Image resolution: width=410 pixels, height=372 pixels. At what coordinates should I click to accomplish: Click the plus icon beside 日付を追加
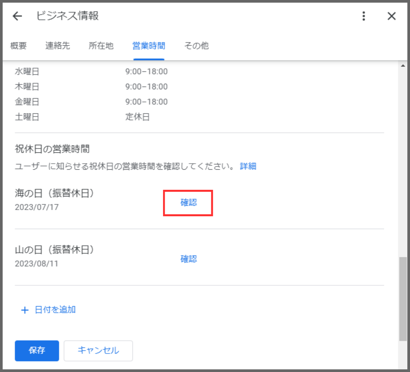point(25,310)
